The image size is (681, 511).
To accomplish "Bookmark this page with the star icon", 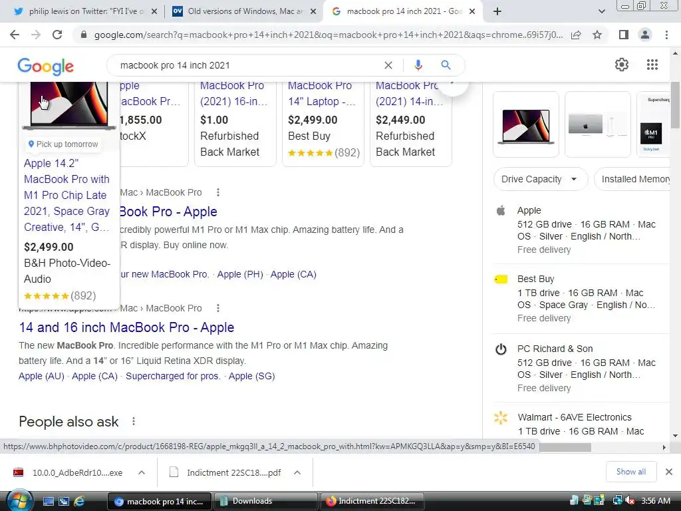I will pos(597,35).
